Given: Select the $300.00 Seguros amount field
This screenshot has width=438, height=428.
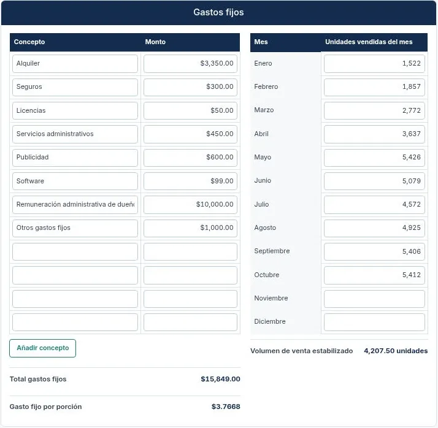Looking at the screenshot, I should (x=190, y=87).
